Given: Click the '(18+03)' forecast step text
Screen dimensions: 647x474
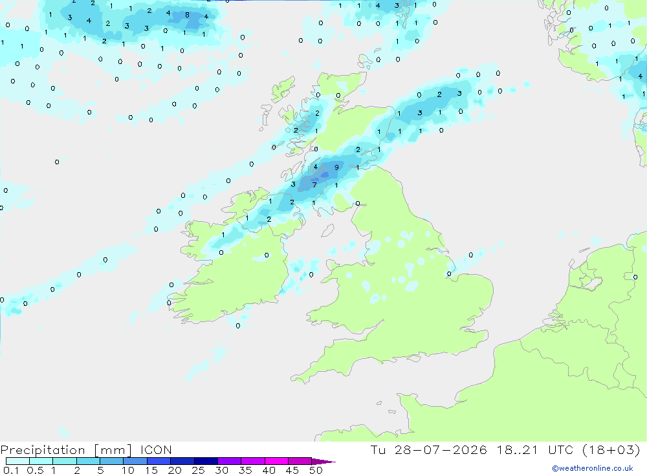Looking at the screenshot, I should pos(611,449).
